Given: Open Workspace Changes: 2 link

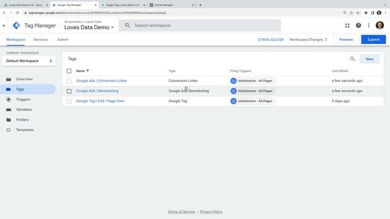Looking at the screenshot, I should [308, 40].
